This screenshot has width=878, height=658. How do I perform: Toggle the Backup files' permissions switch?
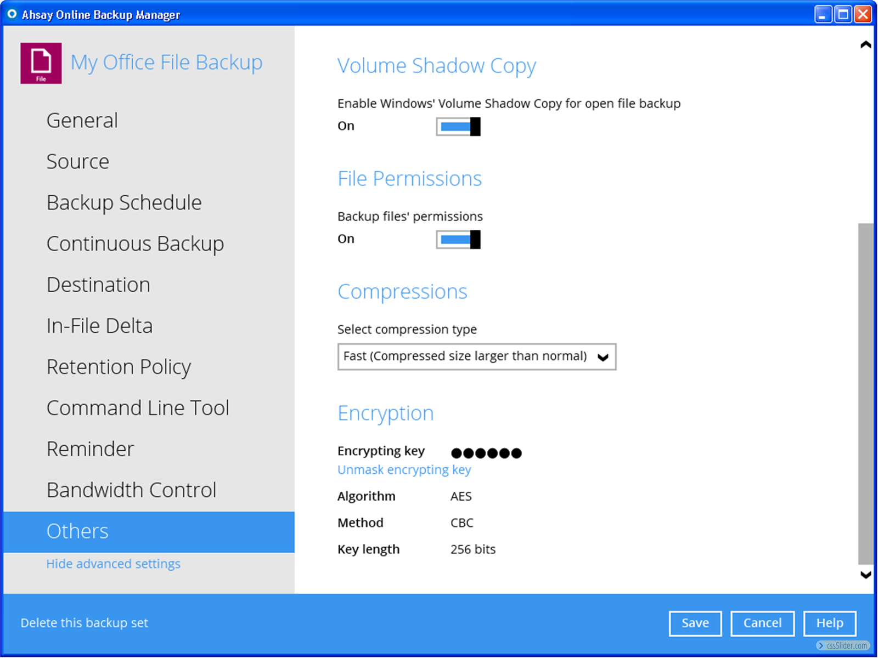pyautogui.click(x=458, y=240)
